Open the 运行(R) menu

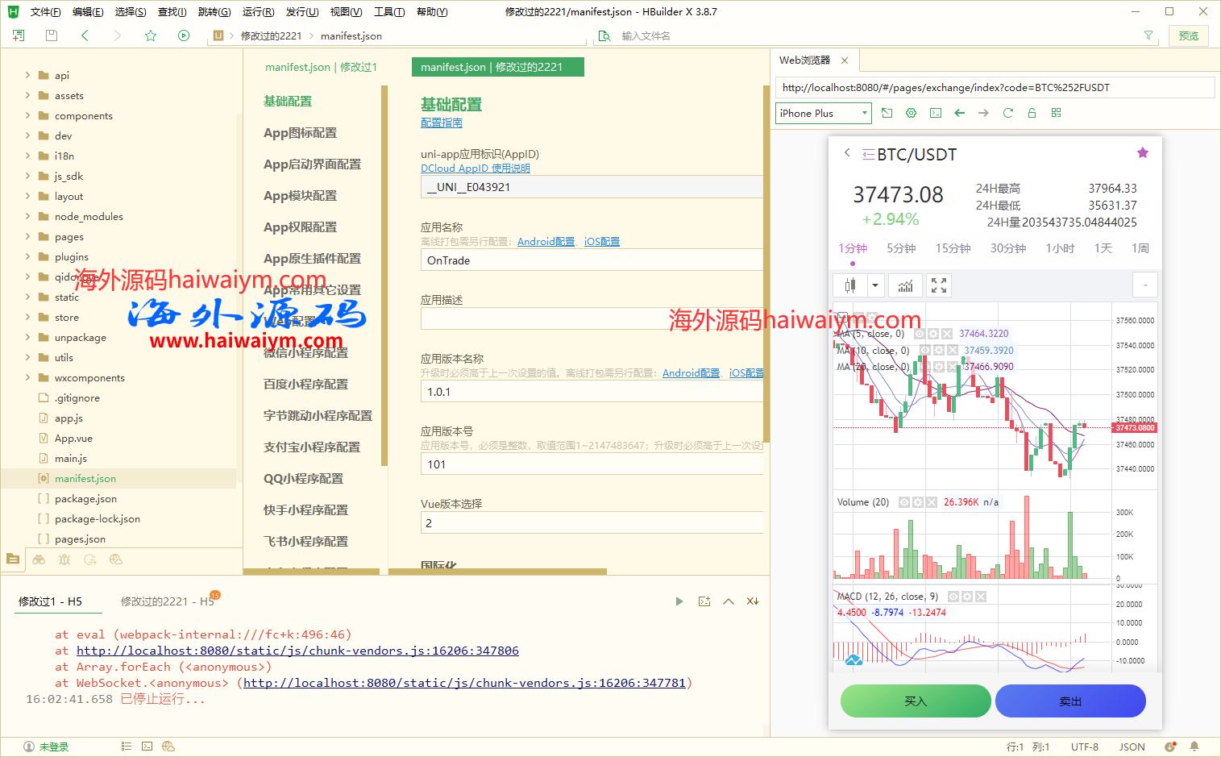pos(258,12)
